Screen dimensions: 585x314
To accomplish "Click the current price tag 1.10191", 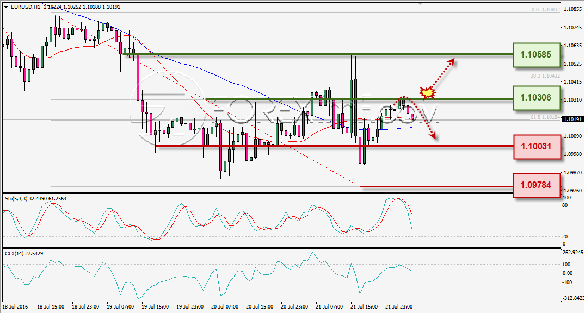I will (x=572, y=119).
